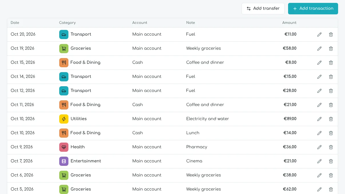Select the Oct 12, 2026 date cell

click(x=23, y=91)
